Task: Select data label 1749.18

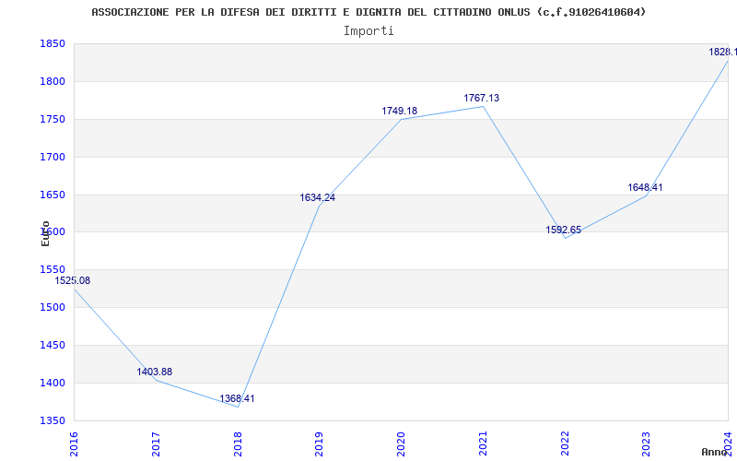Action: pos(400,111)
